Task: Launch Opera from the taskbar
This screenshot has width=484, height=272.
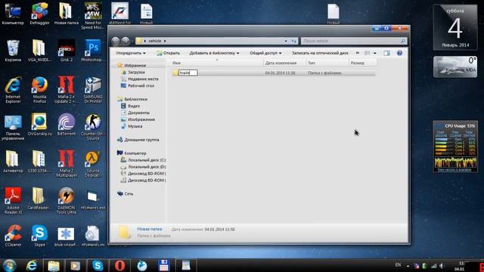Action: 120,265
